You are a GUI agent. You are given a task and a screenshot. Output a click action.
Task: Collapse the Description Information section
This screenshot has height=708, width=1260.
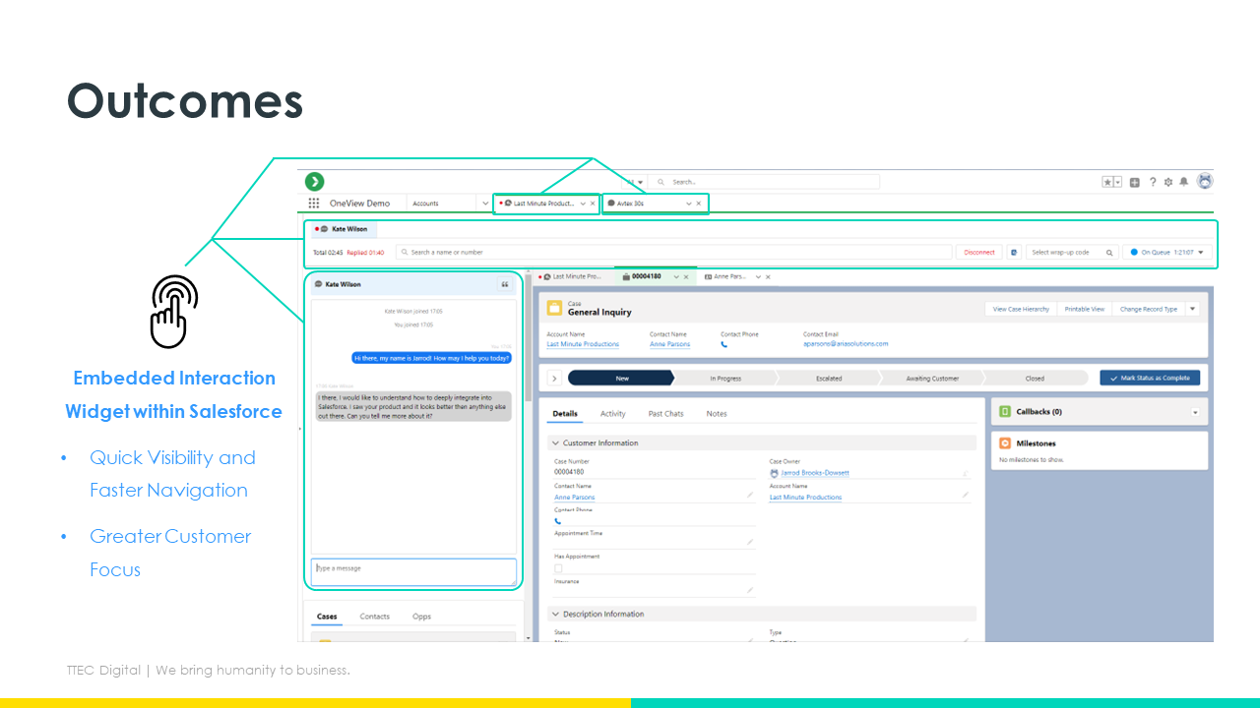point(555,615)
